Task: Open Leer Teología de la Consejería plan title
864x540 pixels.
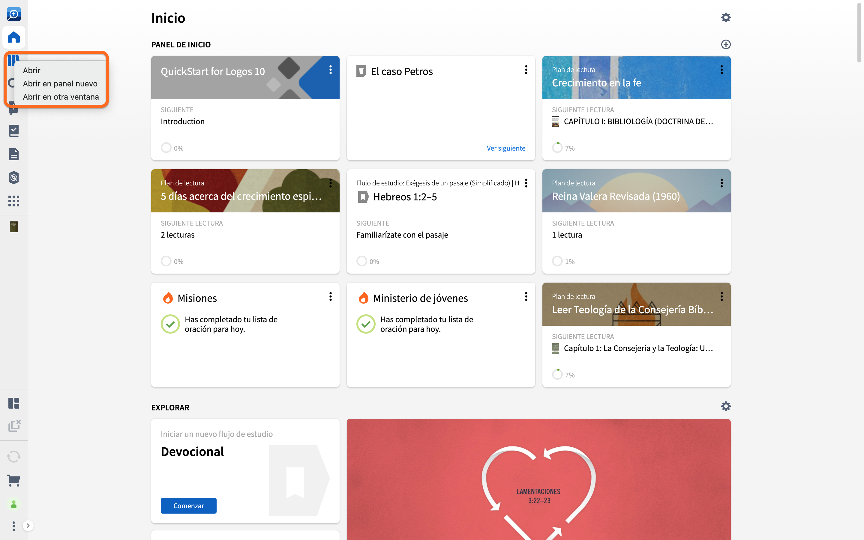Action: 632,310
